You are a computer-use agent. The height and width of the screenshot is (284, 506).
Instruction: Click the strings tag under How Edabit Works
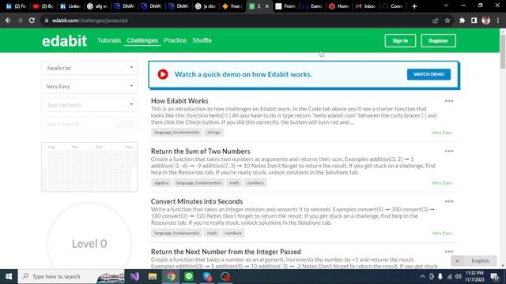[x=213, y=133]
